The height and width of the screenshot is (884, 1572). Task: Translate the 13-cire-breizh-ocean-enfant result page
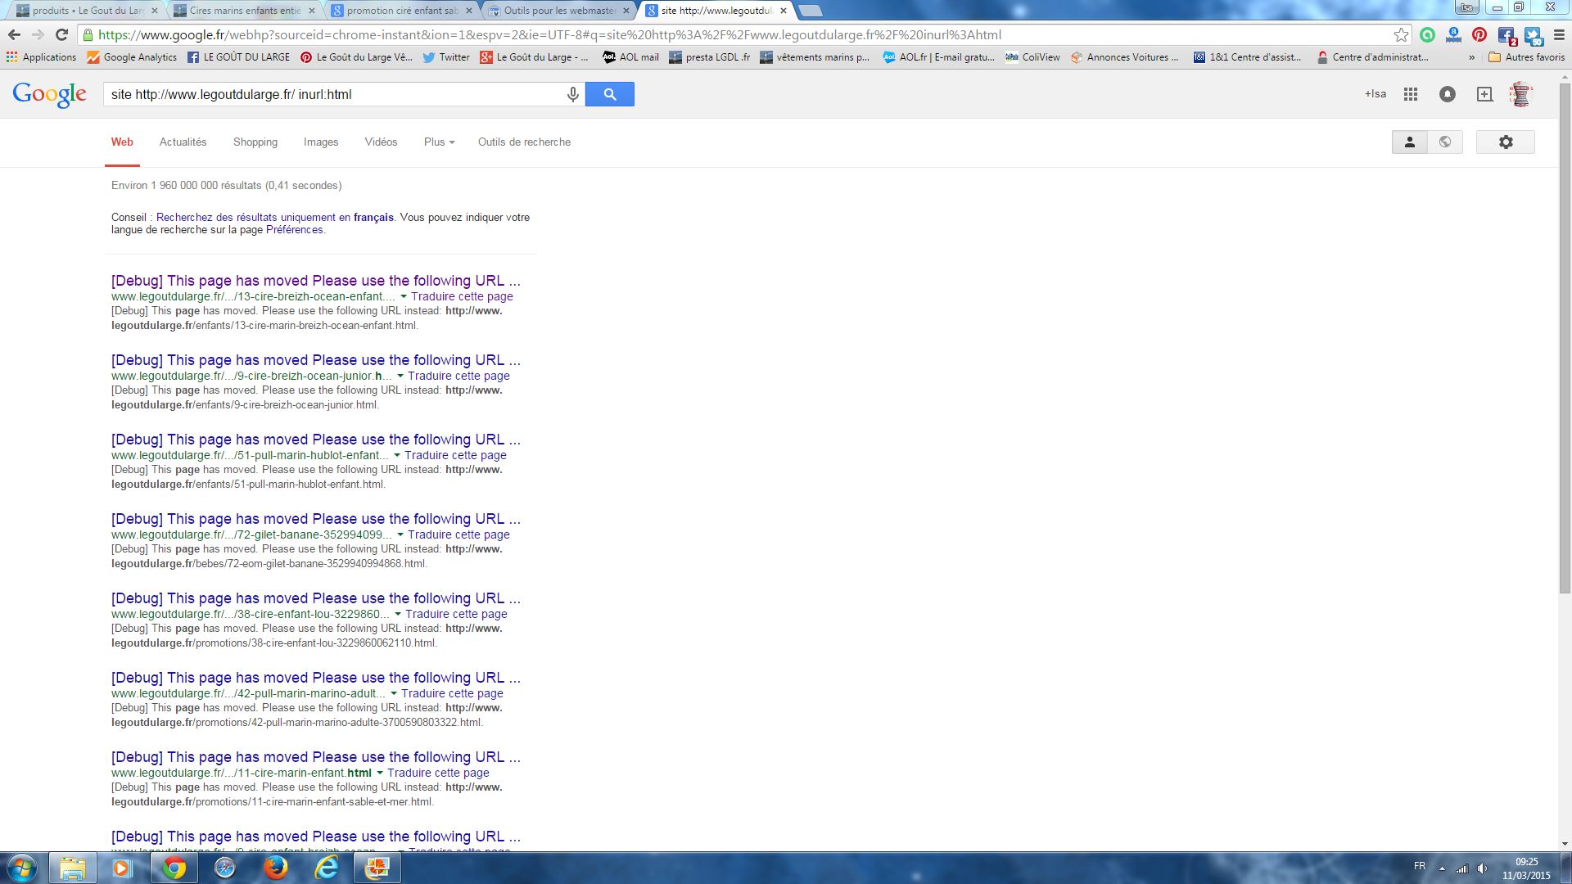[x=462, y=296]
